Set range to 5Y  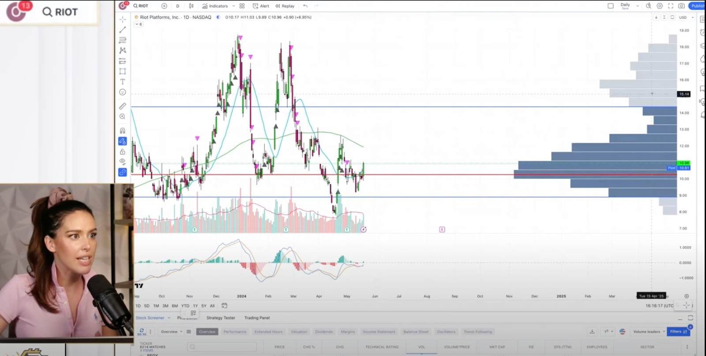(x=204, y=306)
